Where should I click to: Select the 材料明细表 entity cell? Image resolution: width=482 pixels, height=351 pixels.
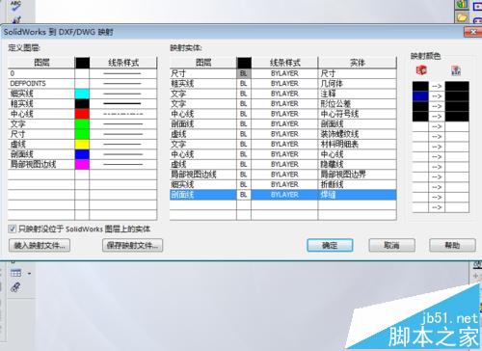click(x=358, y=144)
